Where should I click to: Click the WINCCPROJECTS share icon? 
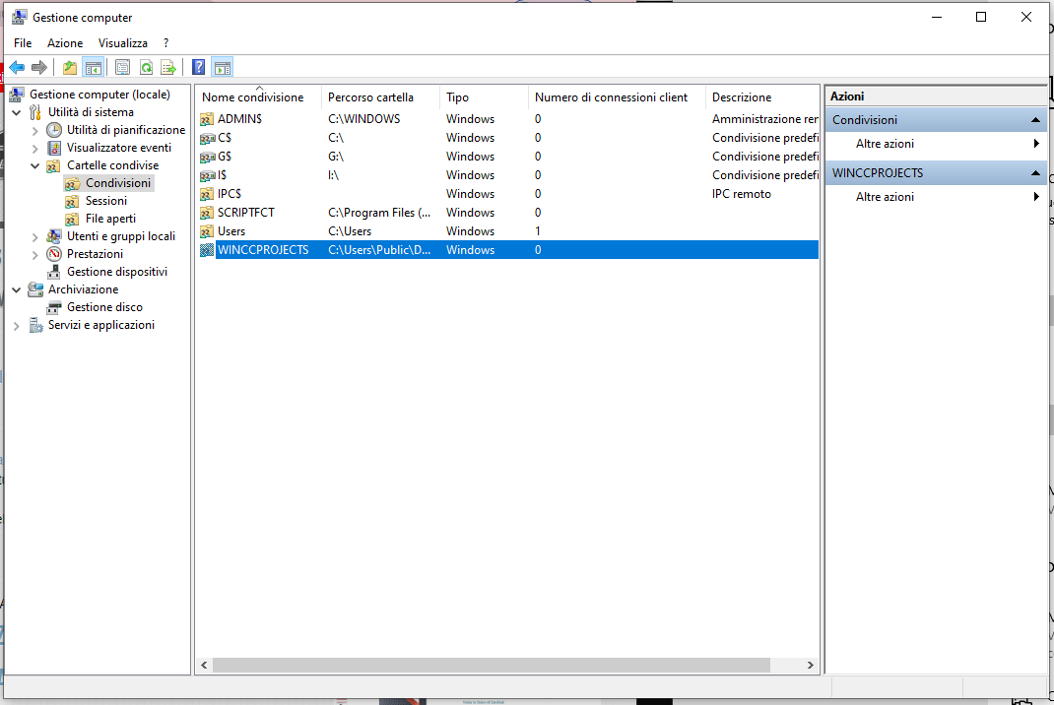[207, 250]
